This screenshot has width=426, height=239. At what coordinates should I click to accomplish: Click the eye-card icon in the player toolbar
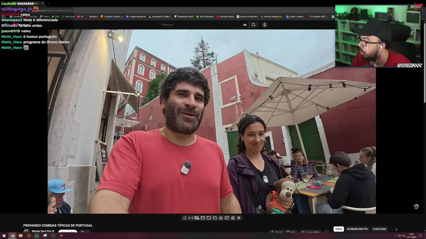click(x=197, y=218)
